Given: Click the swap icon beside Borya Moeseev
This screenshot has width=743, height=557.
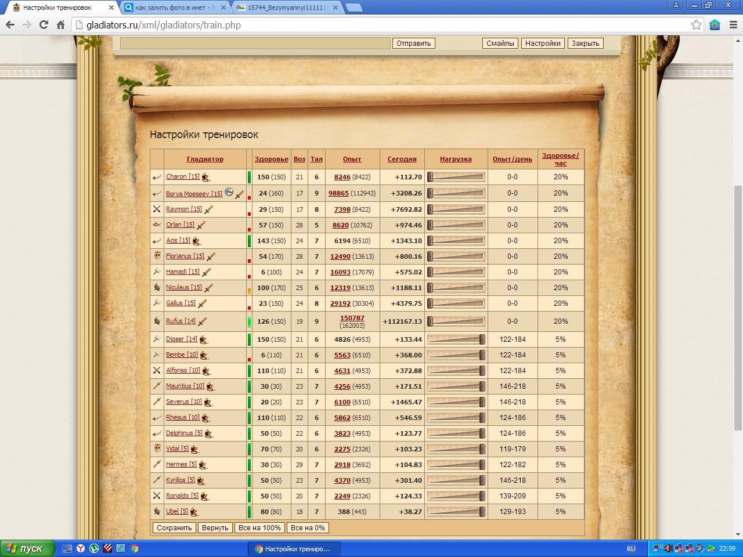Looking at the screenshot, I should (229, 192).
